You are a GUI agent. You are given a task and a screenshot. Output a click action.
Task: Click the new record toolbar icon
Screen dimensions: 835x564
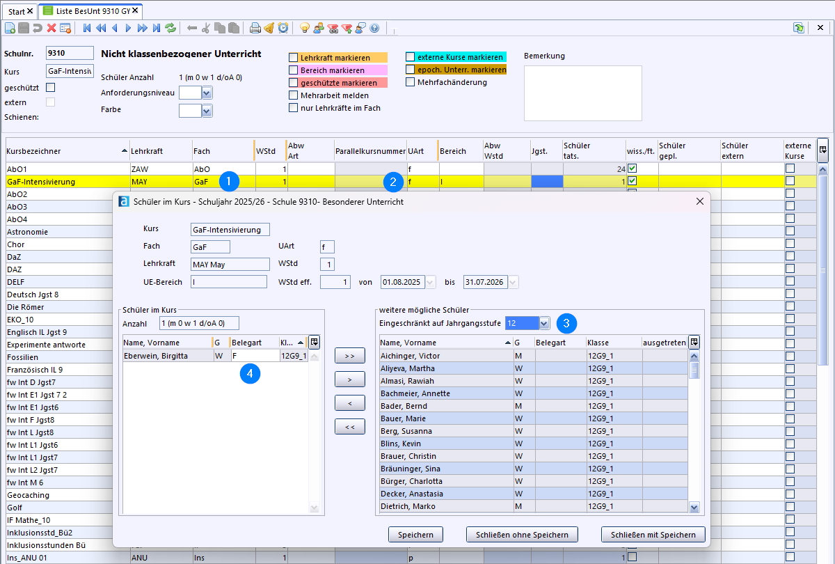coord(10,28)
